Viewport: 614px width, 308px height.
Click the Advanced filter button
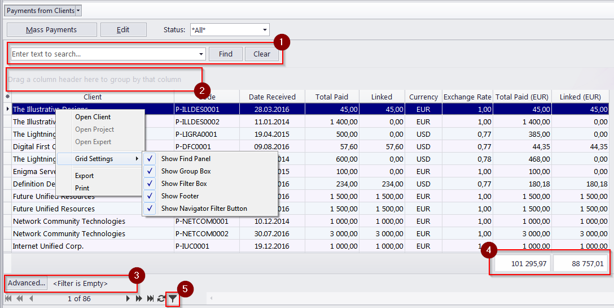coord(27,283)
